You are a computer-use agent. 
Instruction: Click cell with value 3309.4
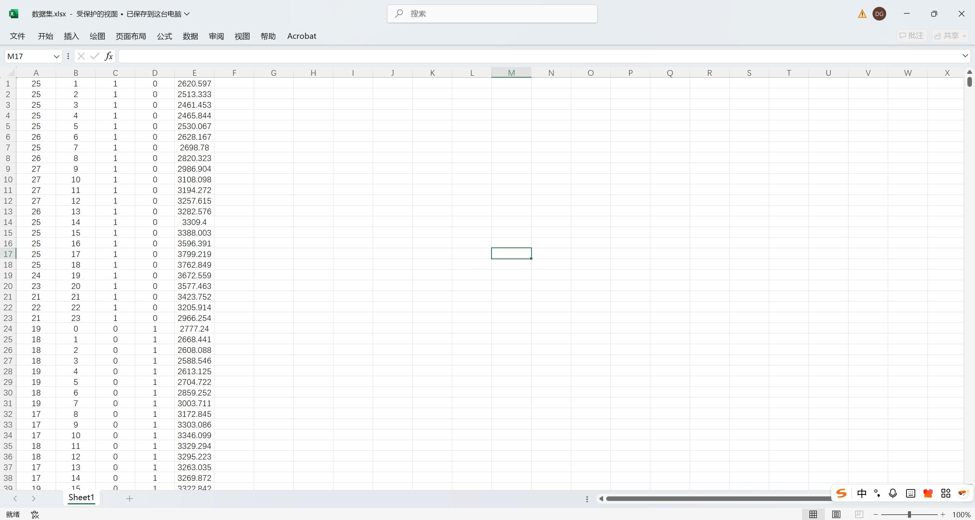point(194,222)
